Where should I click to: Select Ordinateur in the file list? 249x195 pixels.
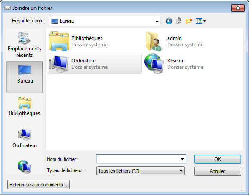coord(95,64)
